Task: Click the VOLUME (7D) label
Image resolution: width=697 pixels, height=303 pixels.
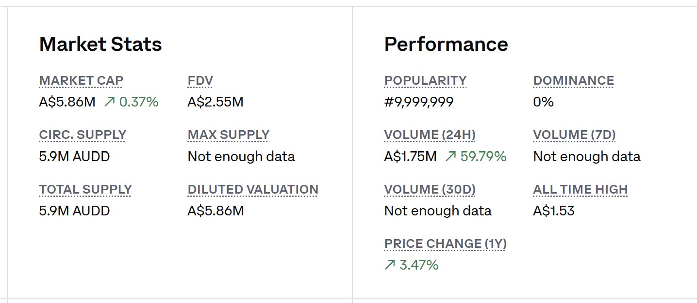Action: tap(574, 135)
